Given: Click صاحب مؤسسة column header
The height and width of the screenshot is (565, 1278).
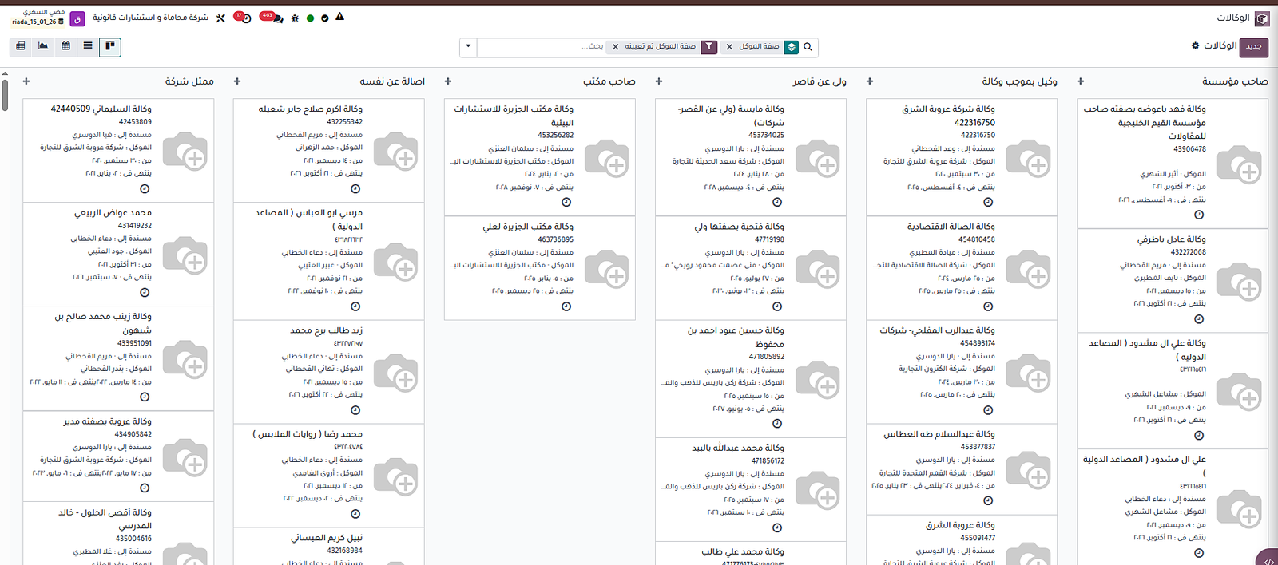Looking at the screenshot, I should point(1235,81).
